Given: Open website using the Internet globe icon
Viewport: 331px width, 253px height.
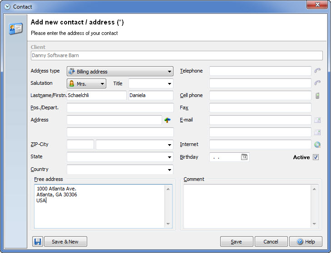Looking at the screenshot, I should point(317,145).
